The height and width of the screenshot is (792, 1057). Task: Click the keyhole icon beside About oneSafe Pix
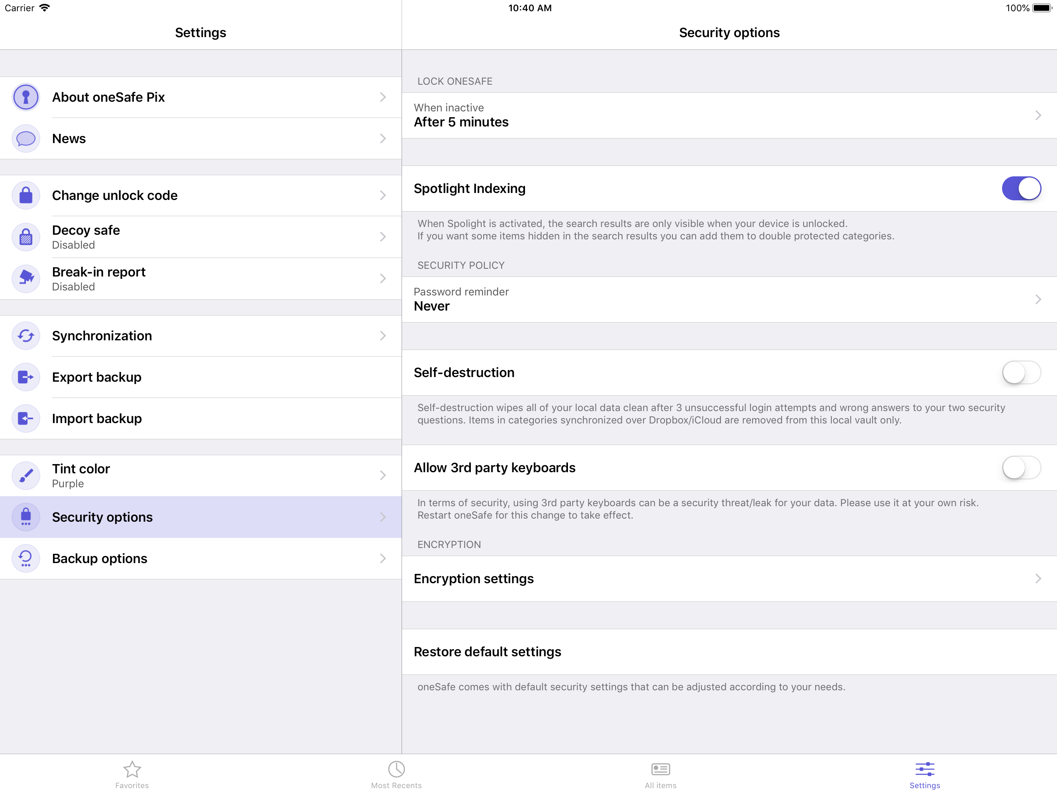pos(26,97)
